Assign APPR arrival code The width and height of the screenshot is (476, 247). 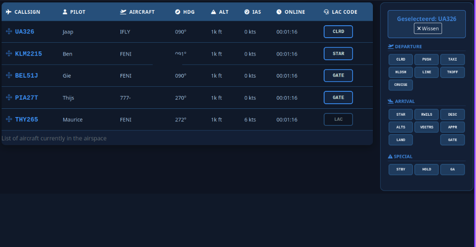(453, 127)
